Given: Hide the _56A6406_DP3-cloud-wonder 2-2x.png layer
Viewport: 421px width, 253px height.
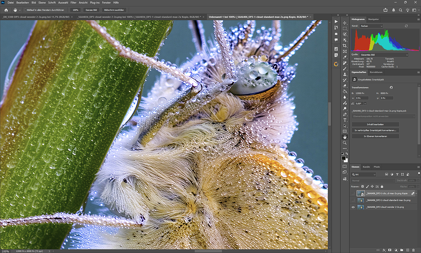Looking at the screenshot, I should pos(353,207).
